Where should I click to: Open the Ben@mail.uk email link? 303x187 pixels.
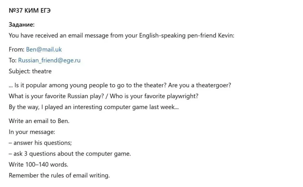tap(44, 49)
